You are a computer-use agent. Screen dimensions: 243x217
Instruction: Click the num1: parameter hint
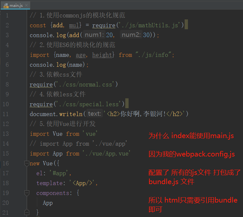pos(94,35)
